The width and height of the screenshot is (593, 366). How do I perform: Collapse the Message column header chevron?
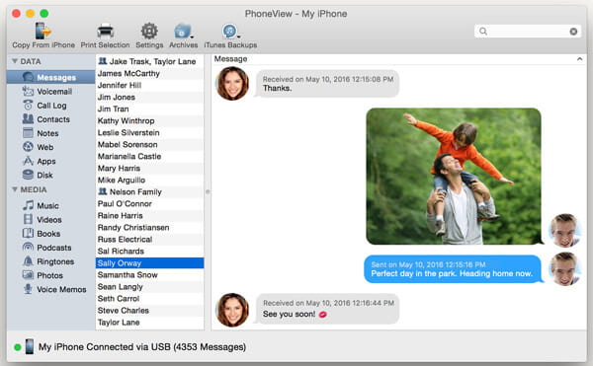click(x=579, y=59)
